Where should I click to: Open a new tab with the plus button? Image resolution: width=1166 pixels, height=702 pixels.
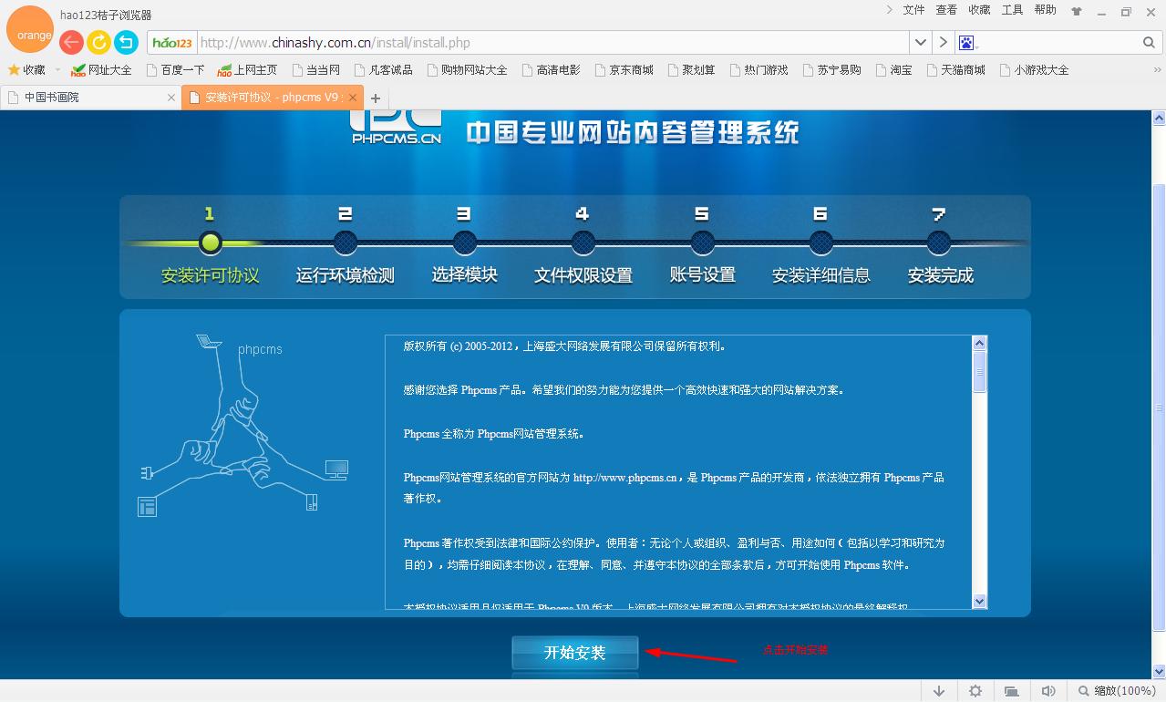(375, 98)
